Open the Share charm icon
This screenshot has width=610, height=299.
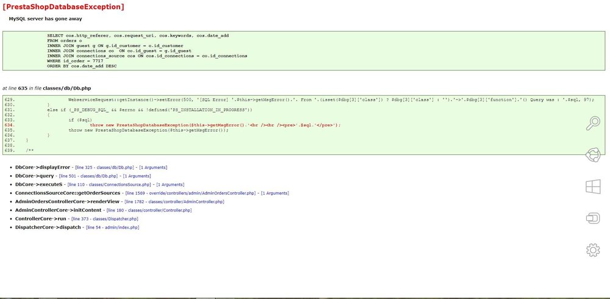pos(593,154)
